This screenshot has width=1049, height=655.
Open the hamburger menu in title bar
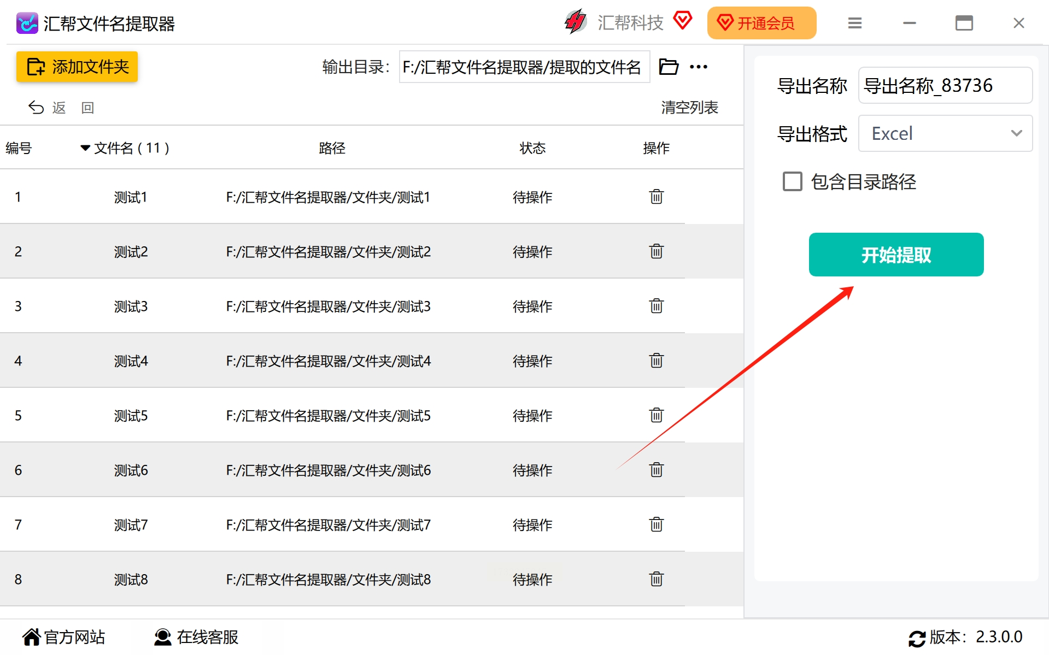point(855,23)
